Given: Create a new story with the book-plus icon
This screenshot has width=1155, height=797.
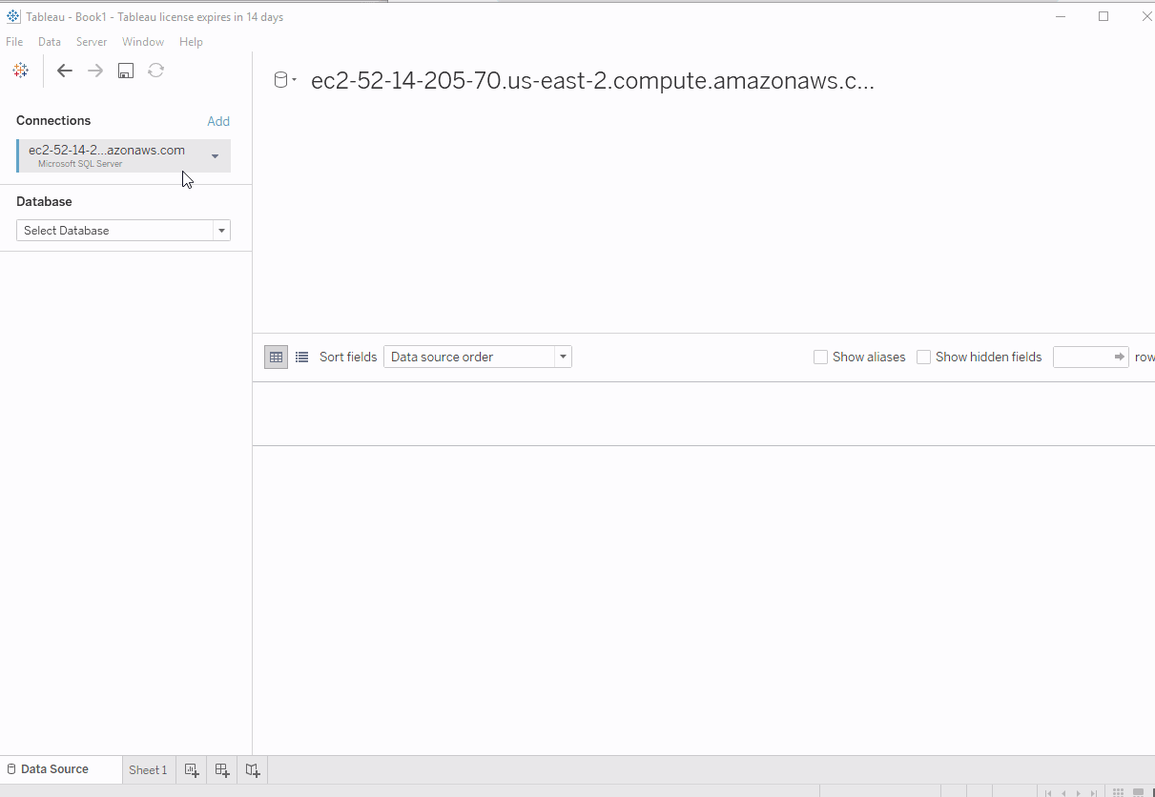Looking at the screenshot, I should coord(253,770).
